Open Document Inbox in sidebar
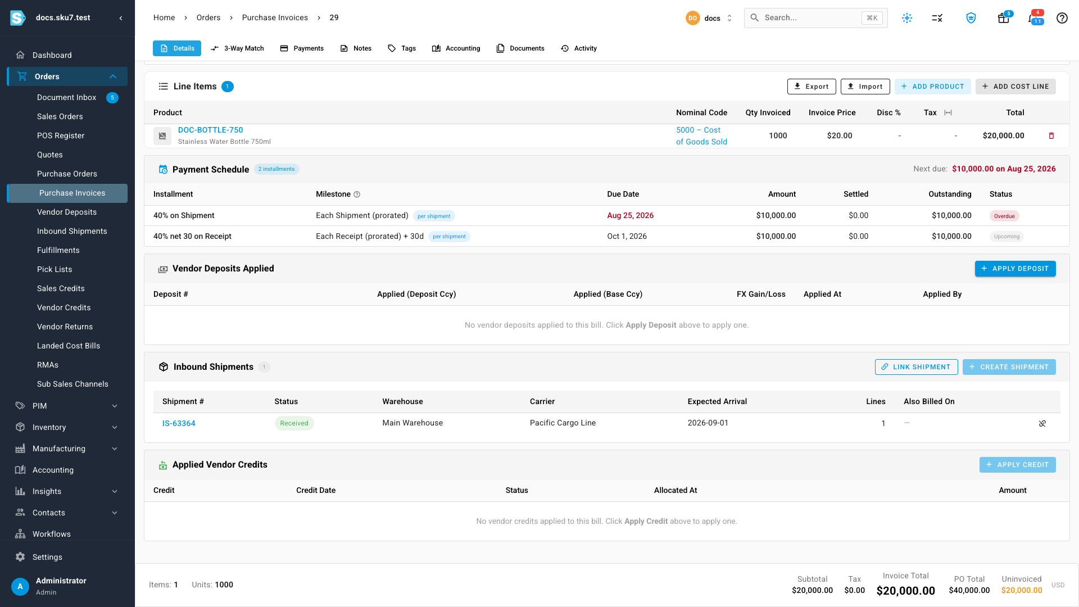This screenshot has height=607, width=1079. [67, 97]
